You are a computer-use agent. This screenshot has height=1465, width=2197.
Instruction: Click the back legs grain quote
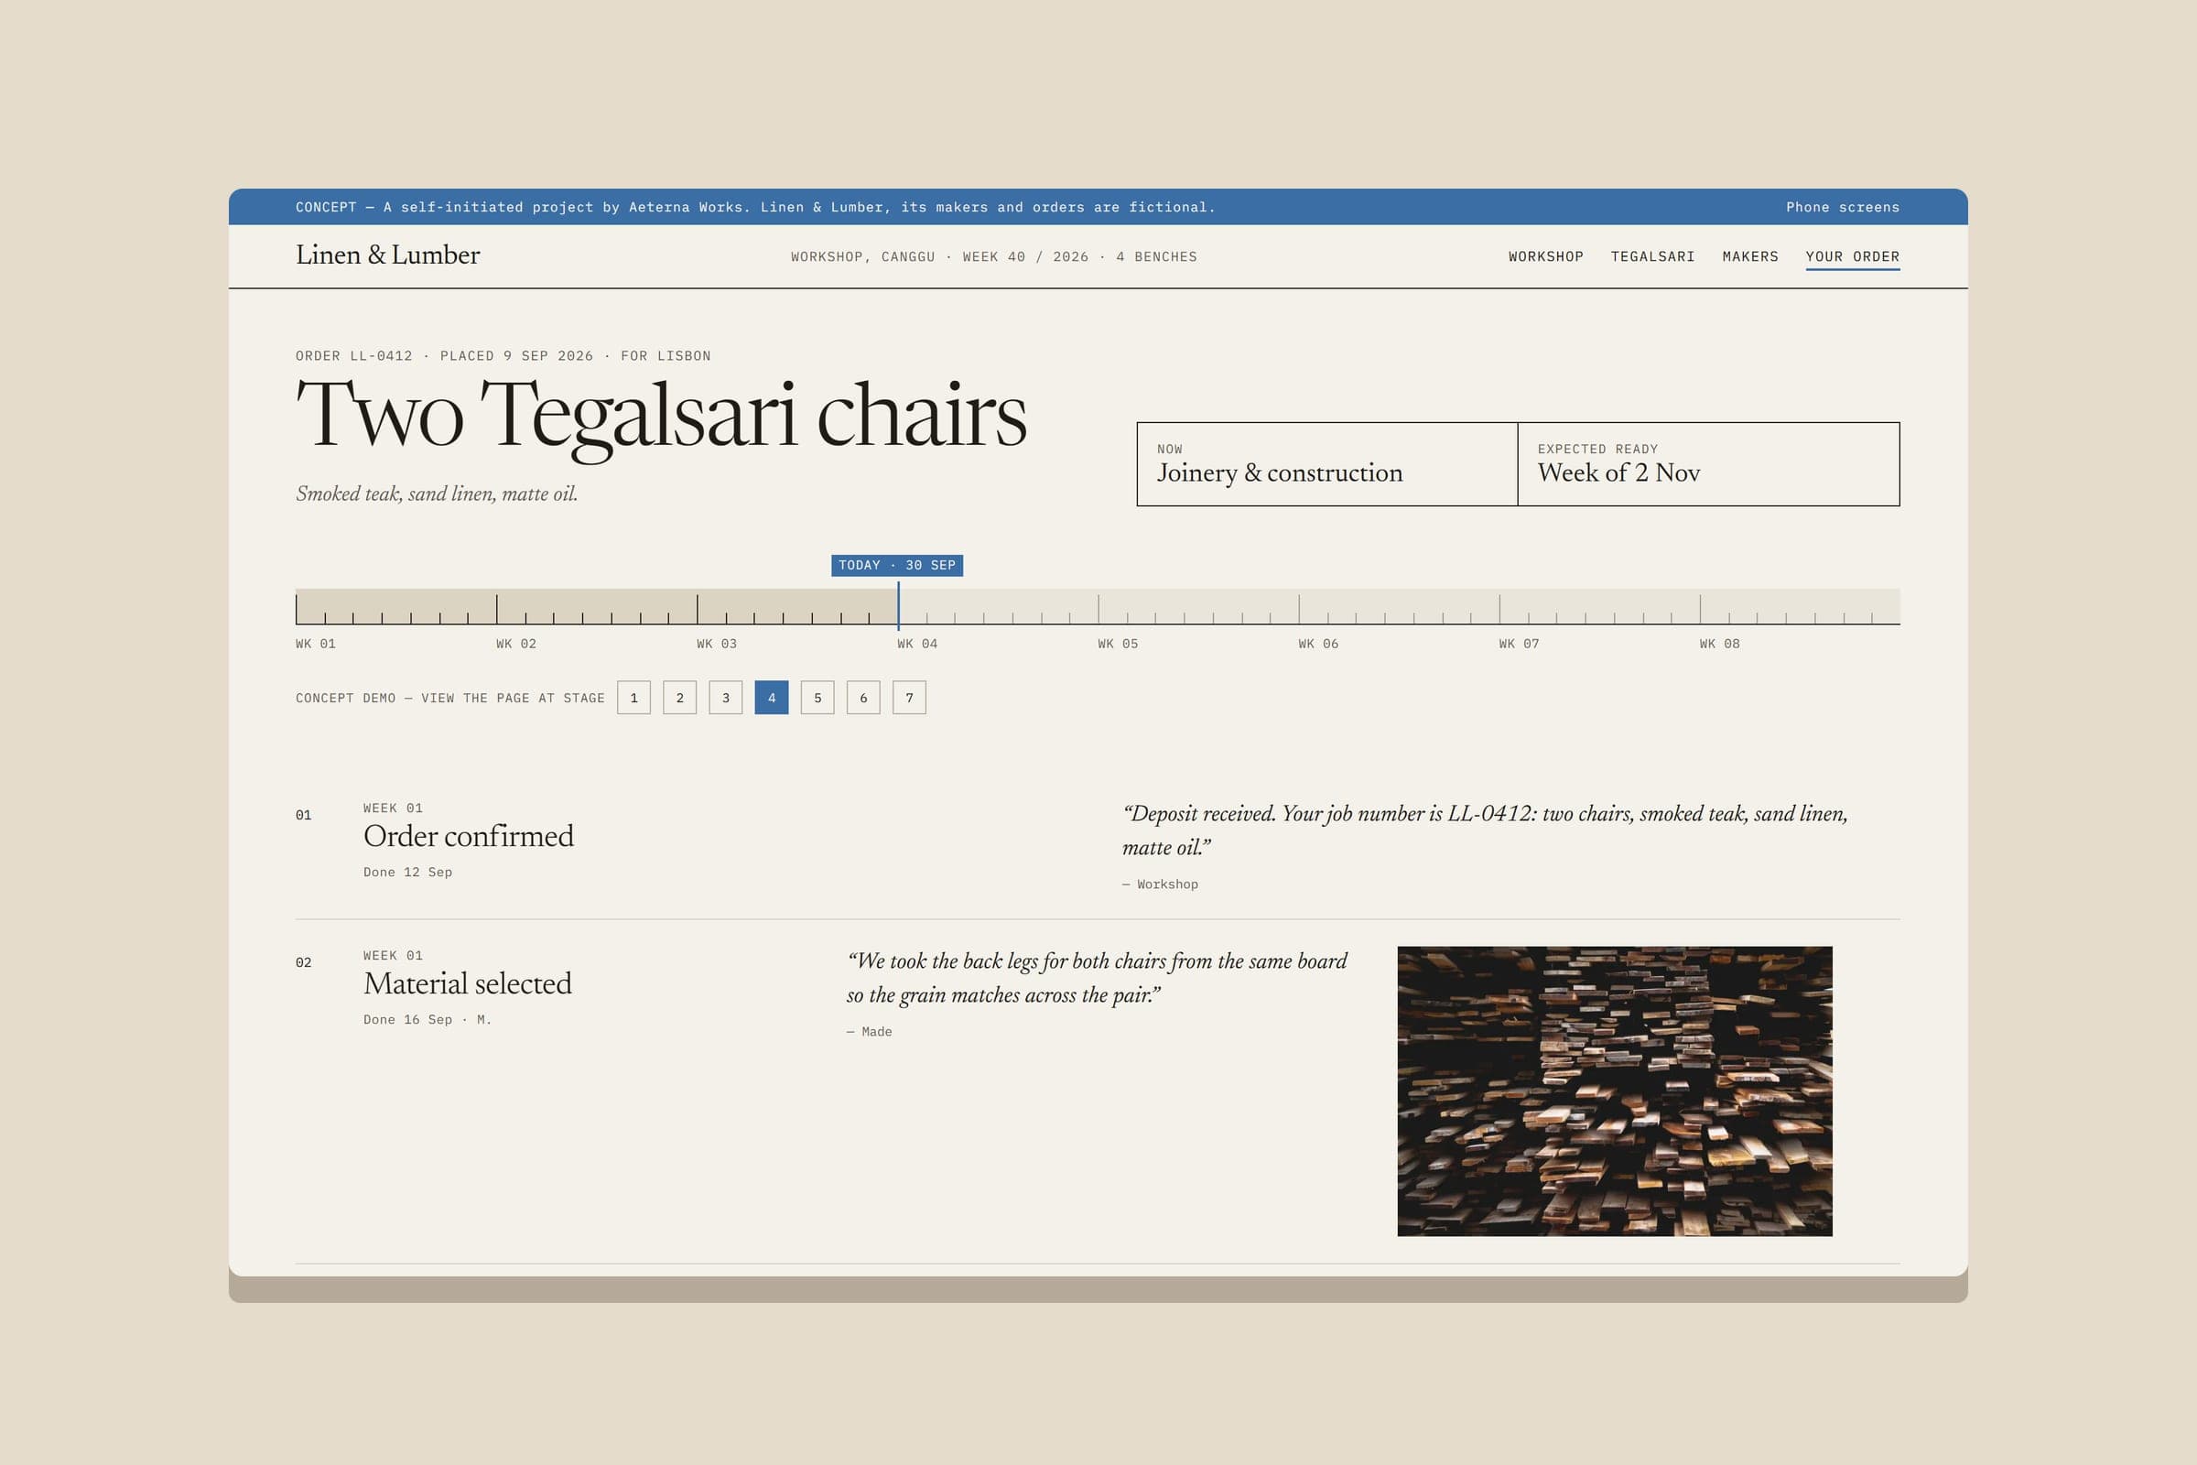pyautogui.click(x=1097, y=978)
